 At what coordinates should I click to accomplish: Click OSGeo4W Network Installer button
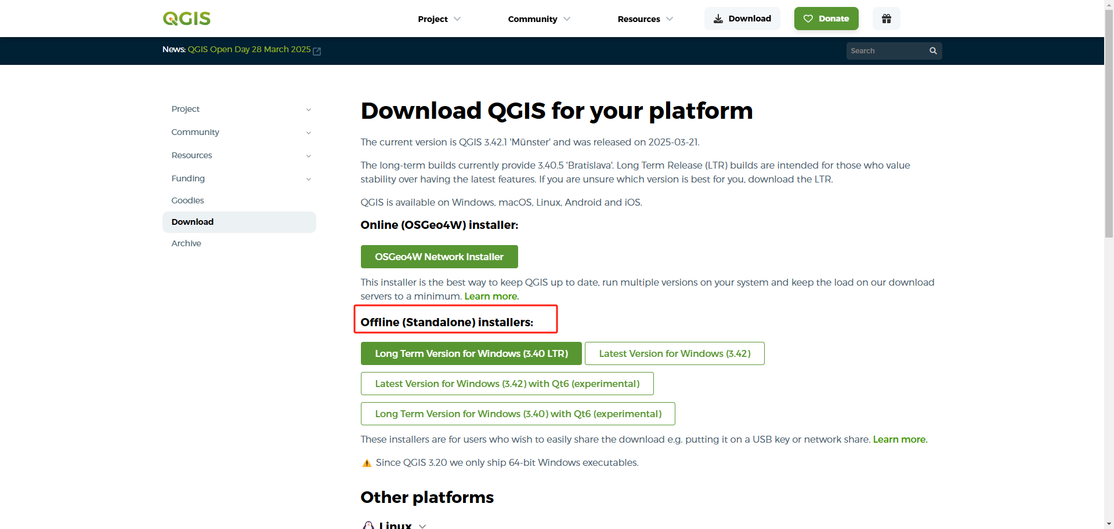click(x=439, y=257)
